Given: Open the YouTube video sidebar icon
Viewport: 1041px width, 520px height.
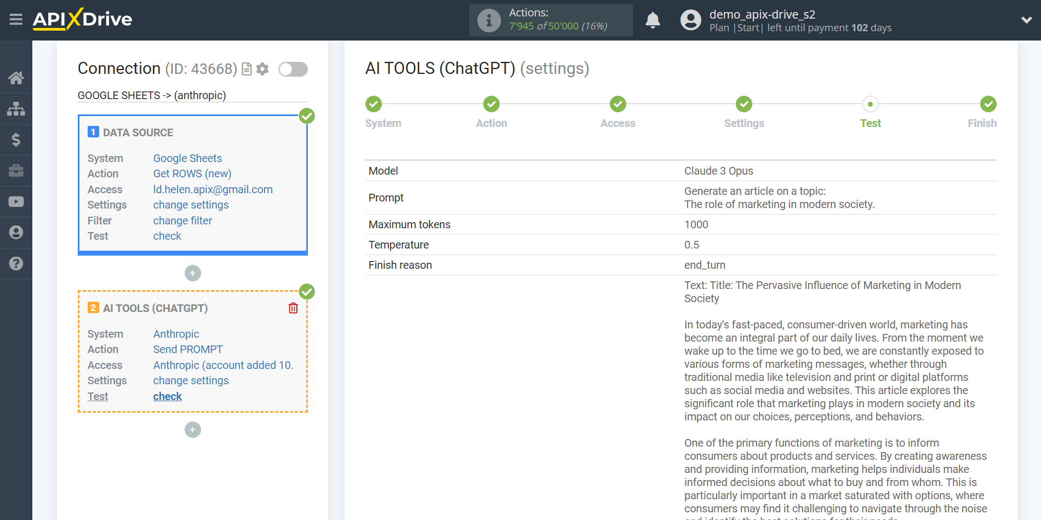Looking at the screenshot, I should tap(16, 201).
